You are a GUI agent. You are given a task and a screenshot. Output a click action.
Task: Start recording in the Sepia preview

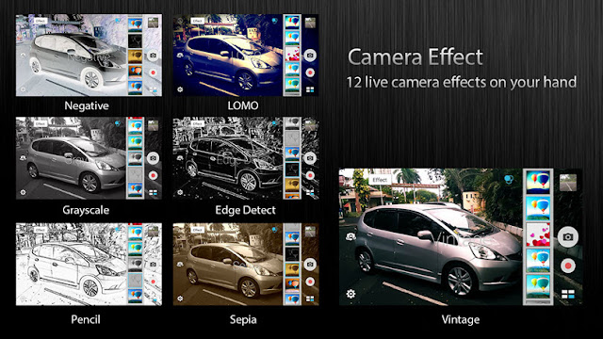[x=310, y=282]
